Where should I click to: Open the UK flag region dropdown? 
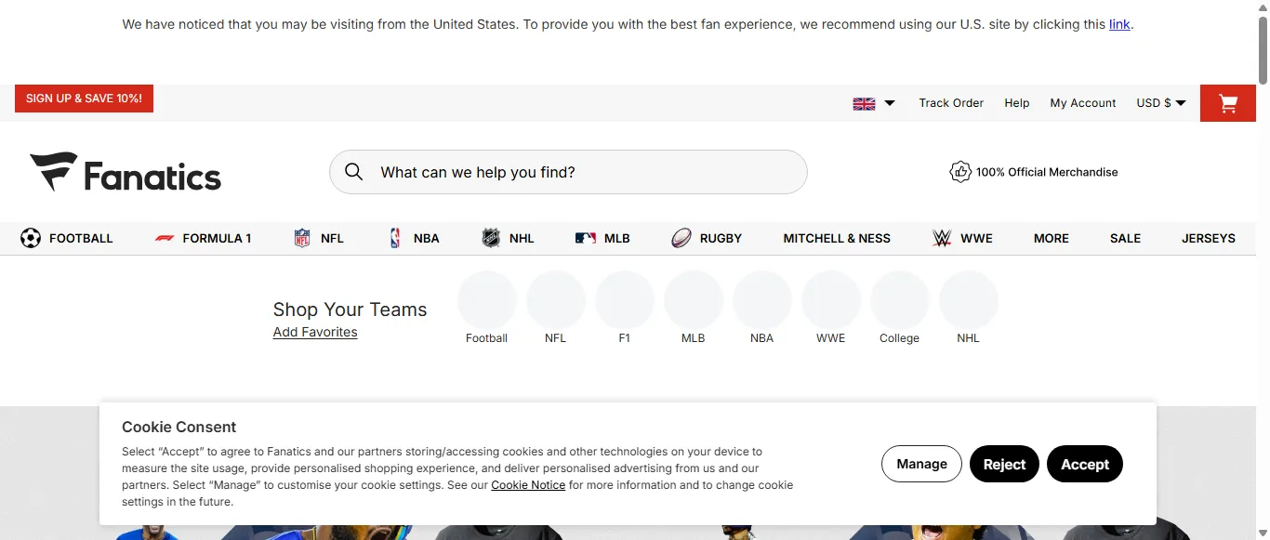(874, 103)
